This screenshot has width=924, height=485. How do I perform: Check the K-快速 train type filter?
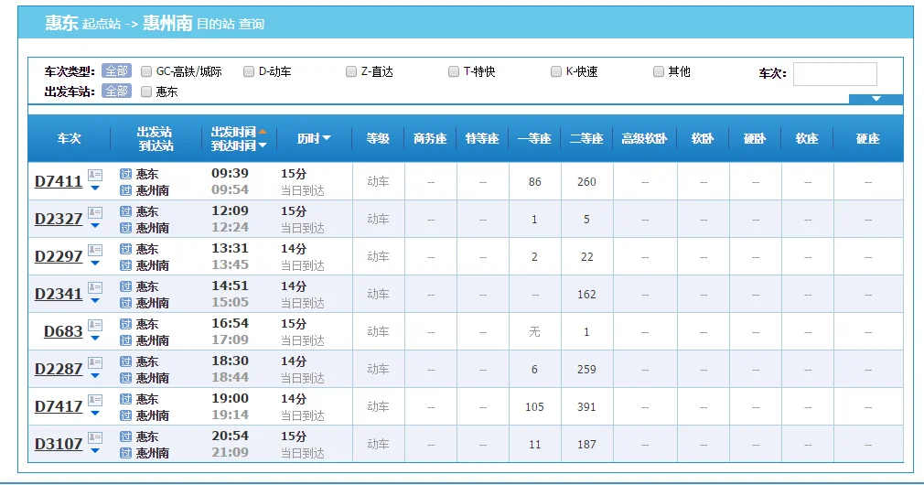(556, 71)
